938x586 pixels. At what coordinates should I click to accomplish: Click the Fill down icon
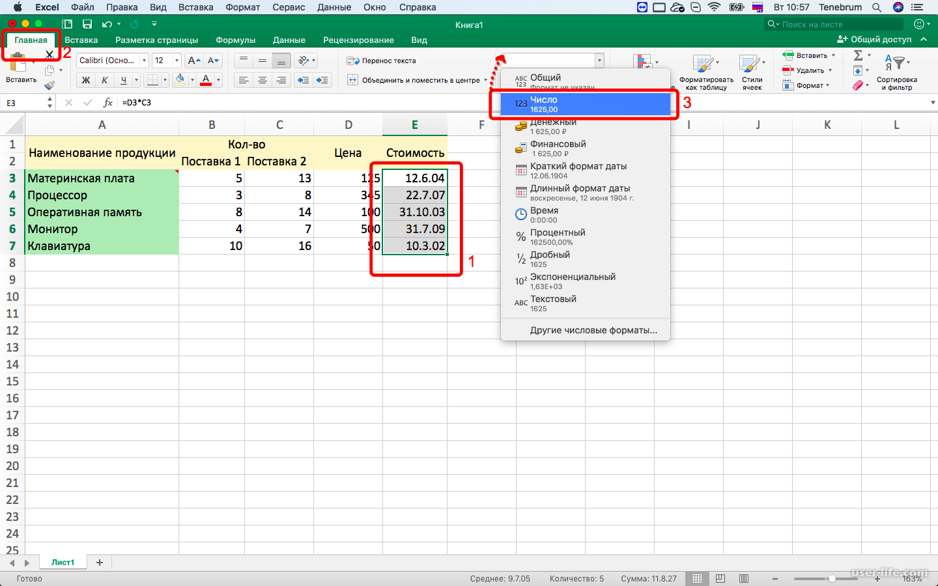tap(858, 70)
